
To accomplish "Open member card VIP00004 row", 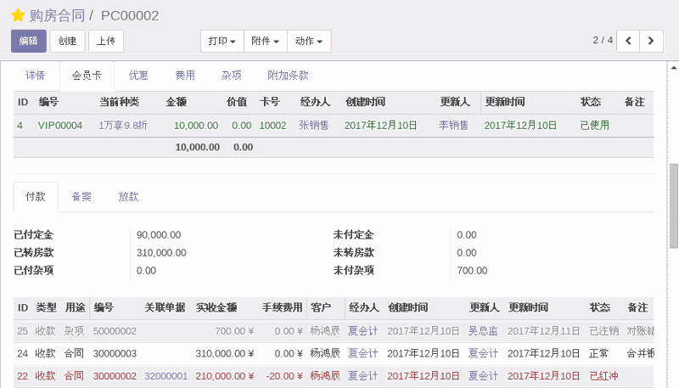I will 59,126.
